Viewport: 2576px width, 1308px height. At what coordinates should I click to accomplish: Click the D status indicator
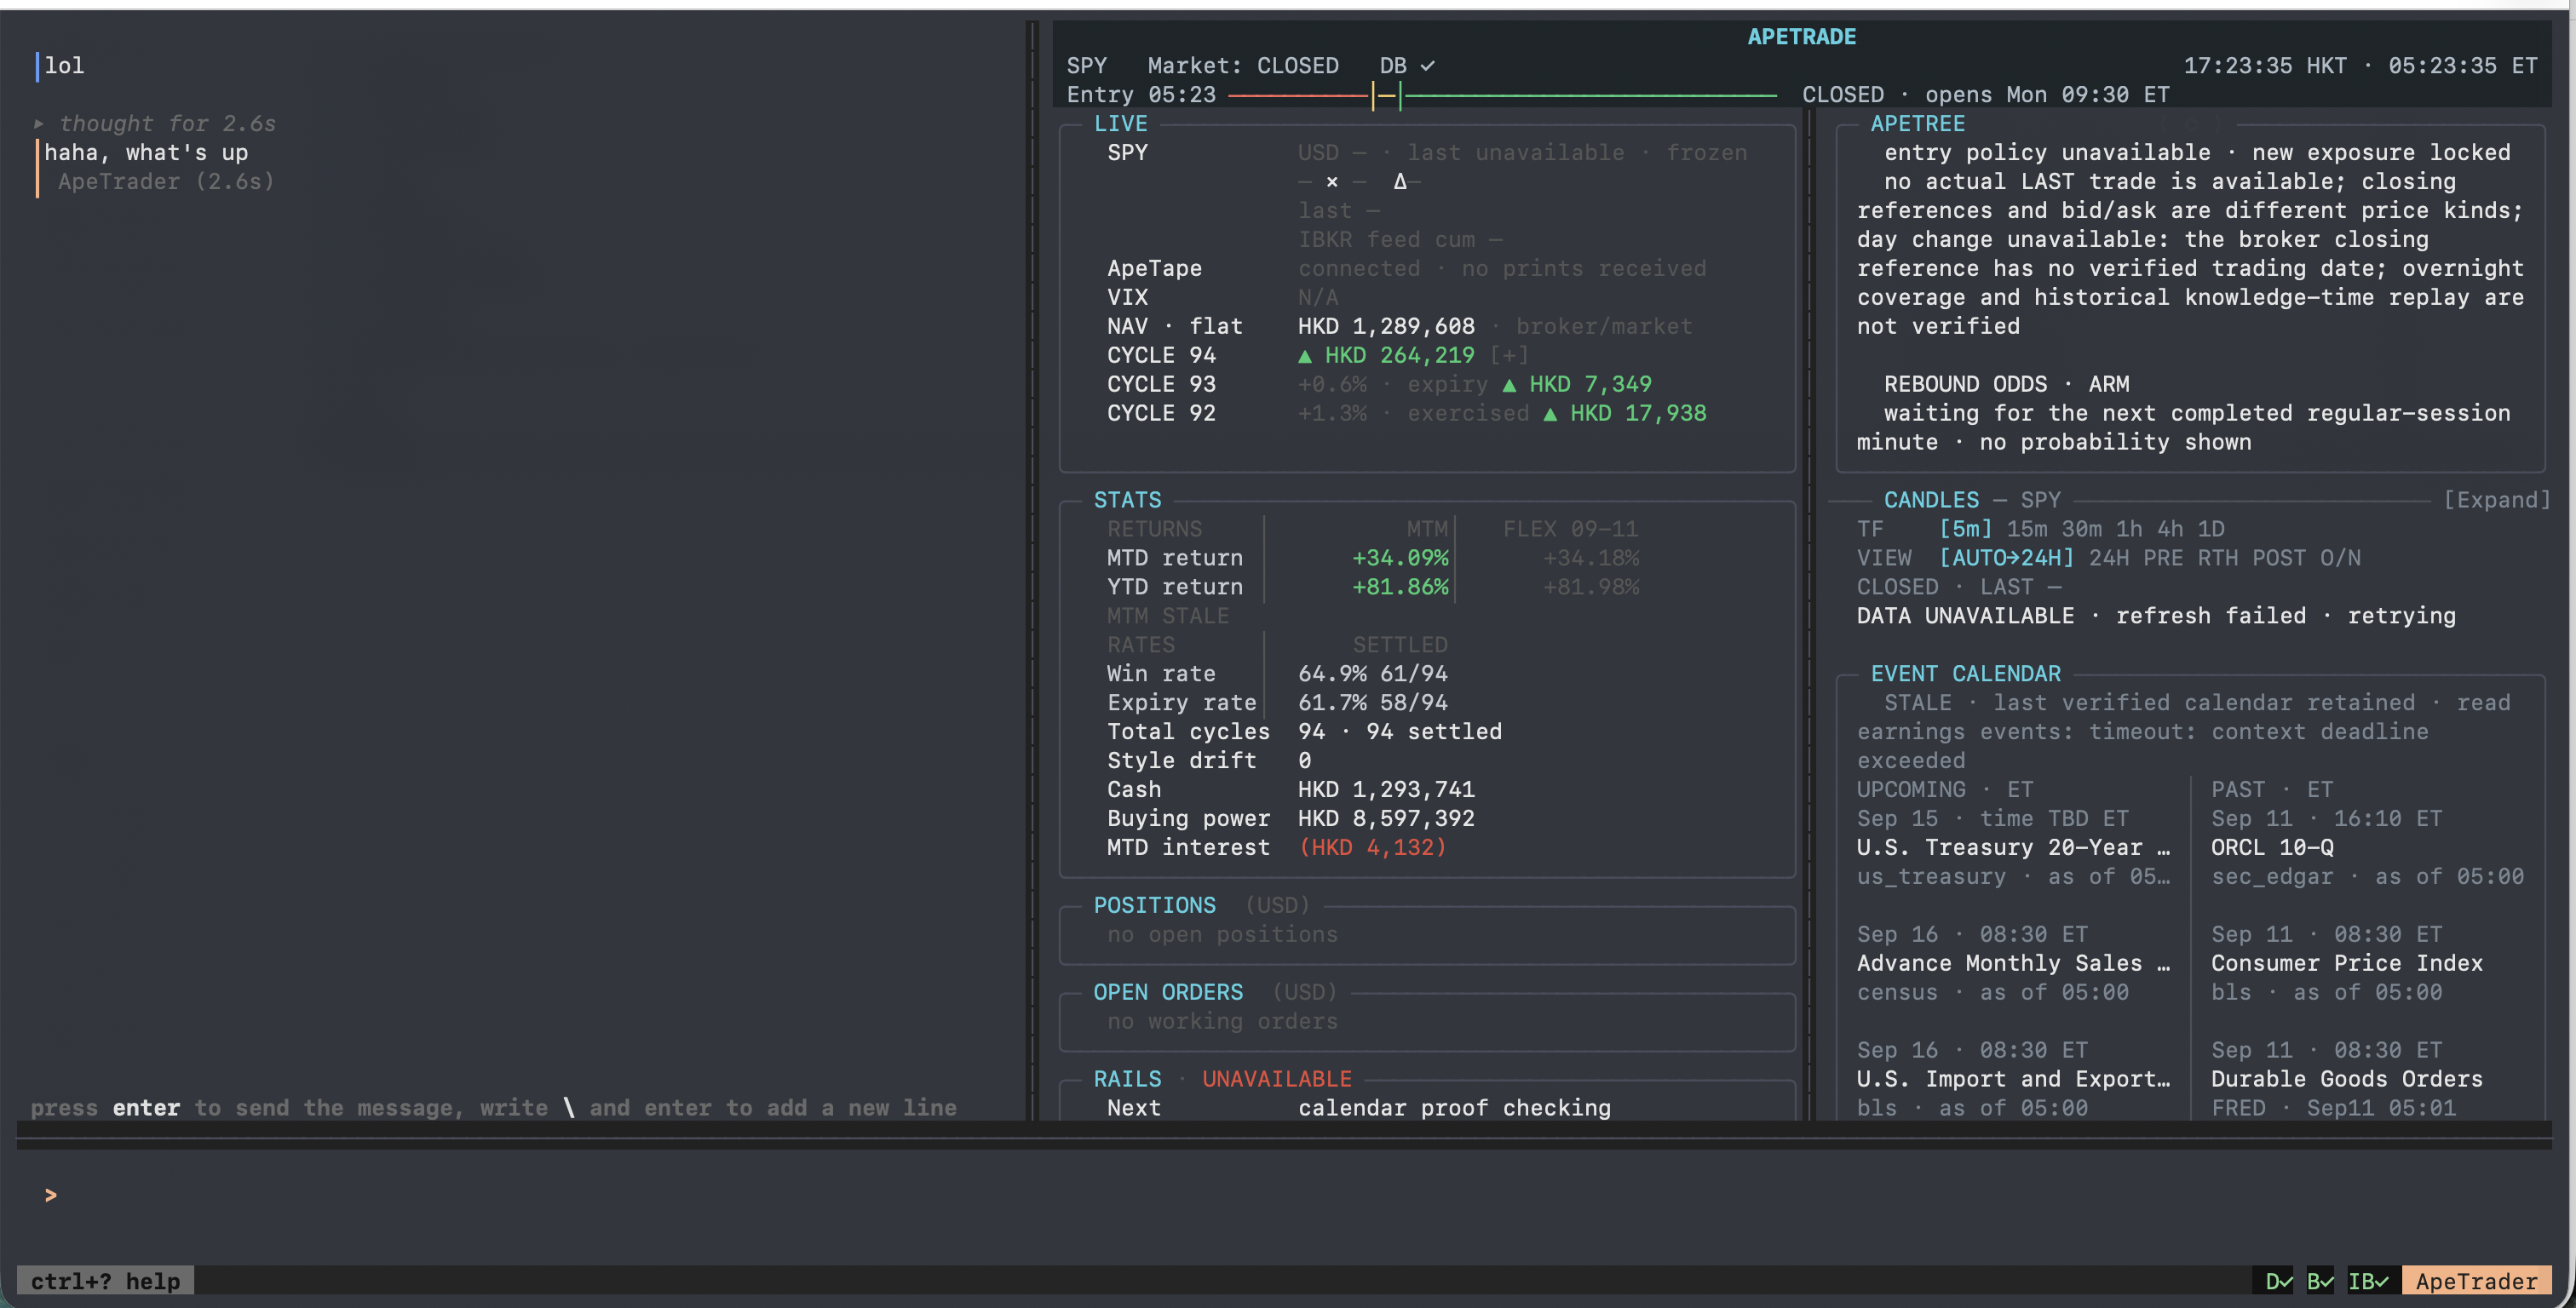coord(2278,1281)
